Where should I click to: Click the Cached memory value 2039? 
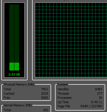(45, 94)
